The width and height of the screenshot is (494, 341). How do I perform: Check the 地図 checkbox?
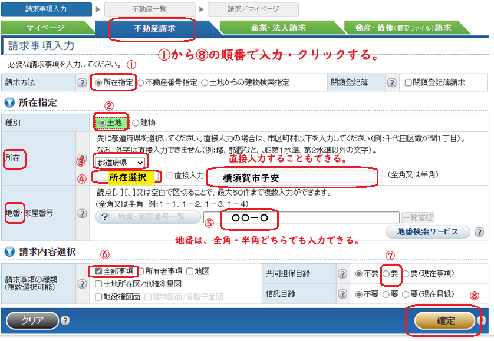pyautogui.click(x=190, y=271)
